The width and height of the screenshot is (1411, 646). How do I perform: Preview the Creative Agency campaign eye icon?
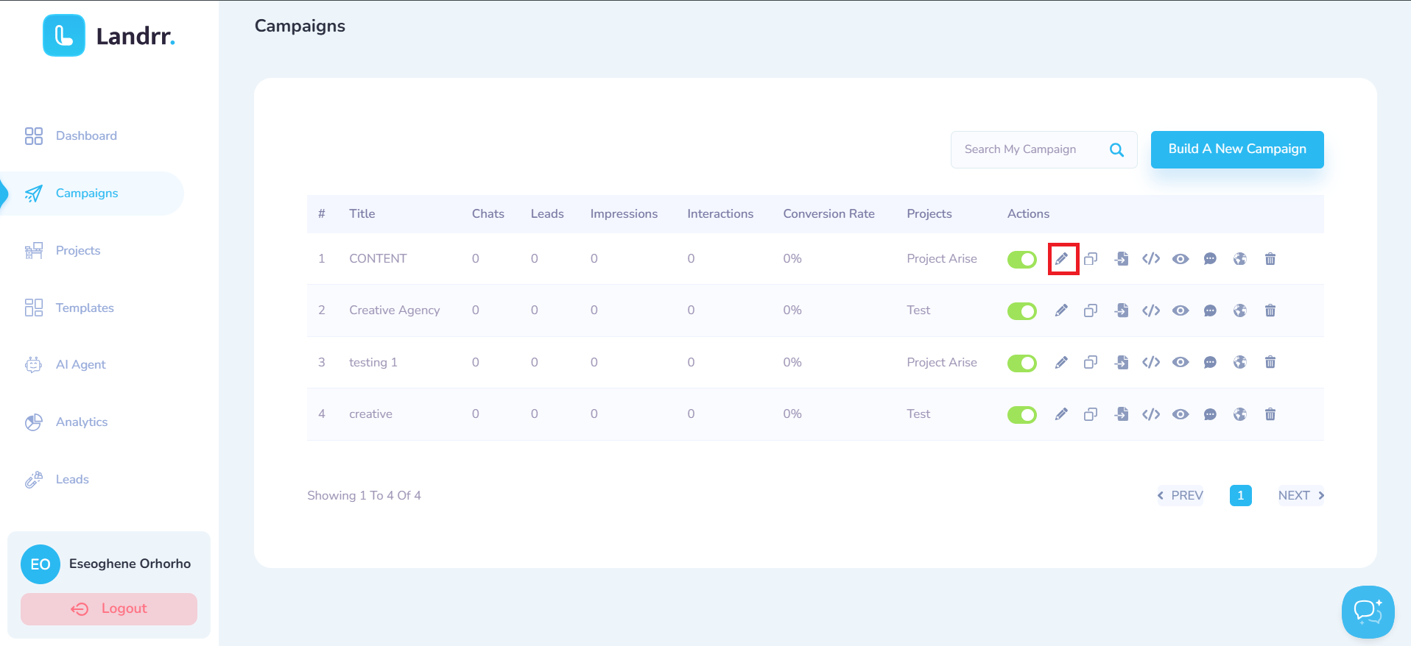[1180, 310]
